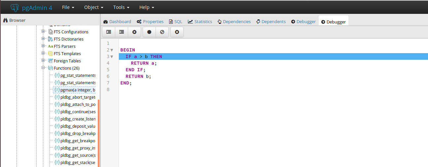
Task: Click the Step over debugger button
Action: coord(122,32)
